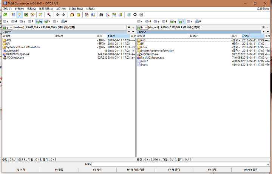The height and width of the screenshot is (174, 272).
Task: Click left panel root directory button
Action: point(129,27)
